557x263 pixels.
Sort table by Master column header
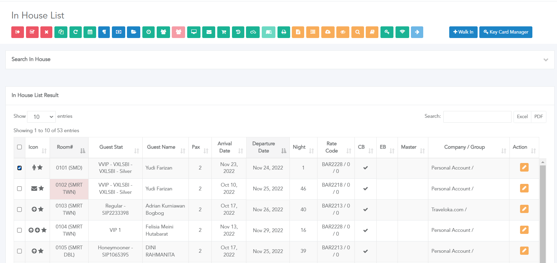pos(413,147)
